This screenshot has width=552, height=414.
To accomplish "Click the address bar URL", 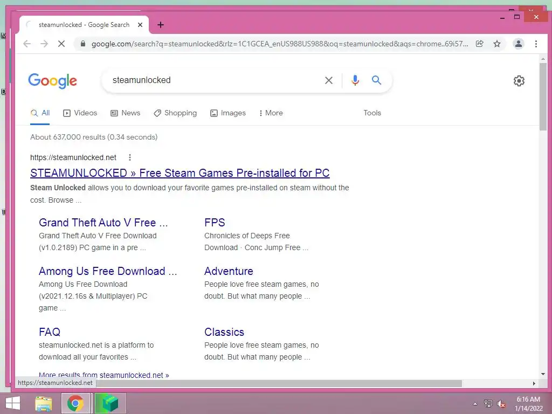I will click(x=280, y=44).
